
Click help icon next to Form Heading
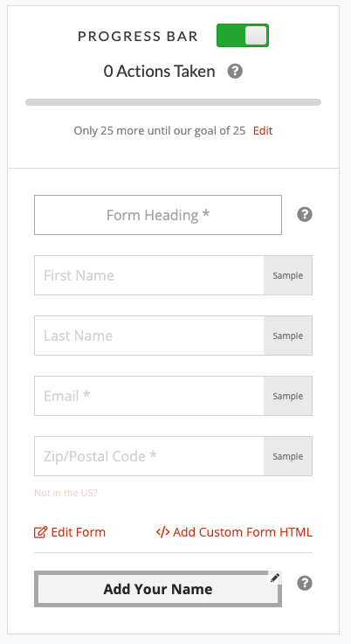point(305,214)
